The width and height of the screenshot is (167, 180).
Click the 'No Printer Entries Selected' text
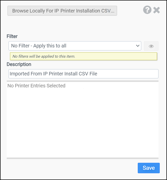36,86
